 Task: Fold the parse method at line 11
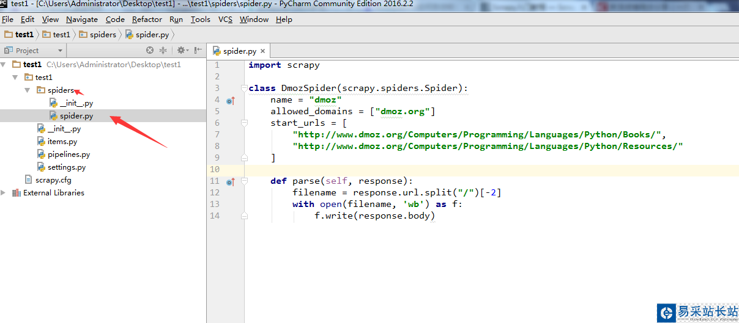(x=244, y=181)
